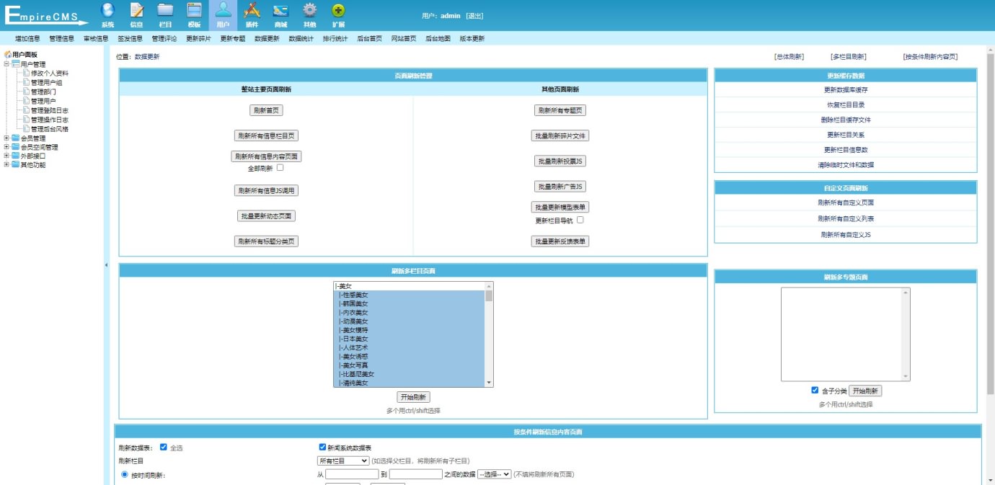Screen dimensions: 995x485
Task: Expand the 会员管理 tree node
Action: pyautogui.click(x=6, y=138)
